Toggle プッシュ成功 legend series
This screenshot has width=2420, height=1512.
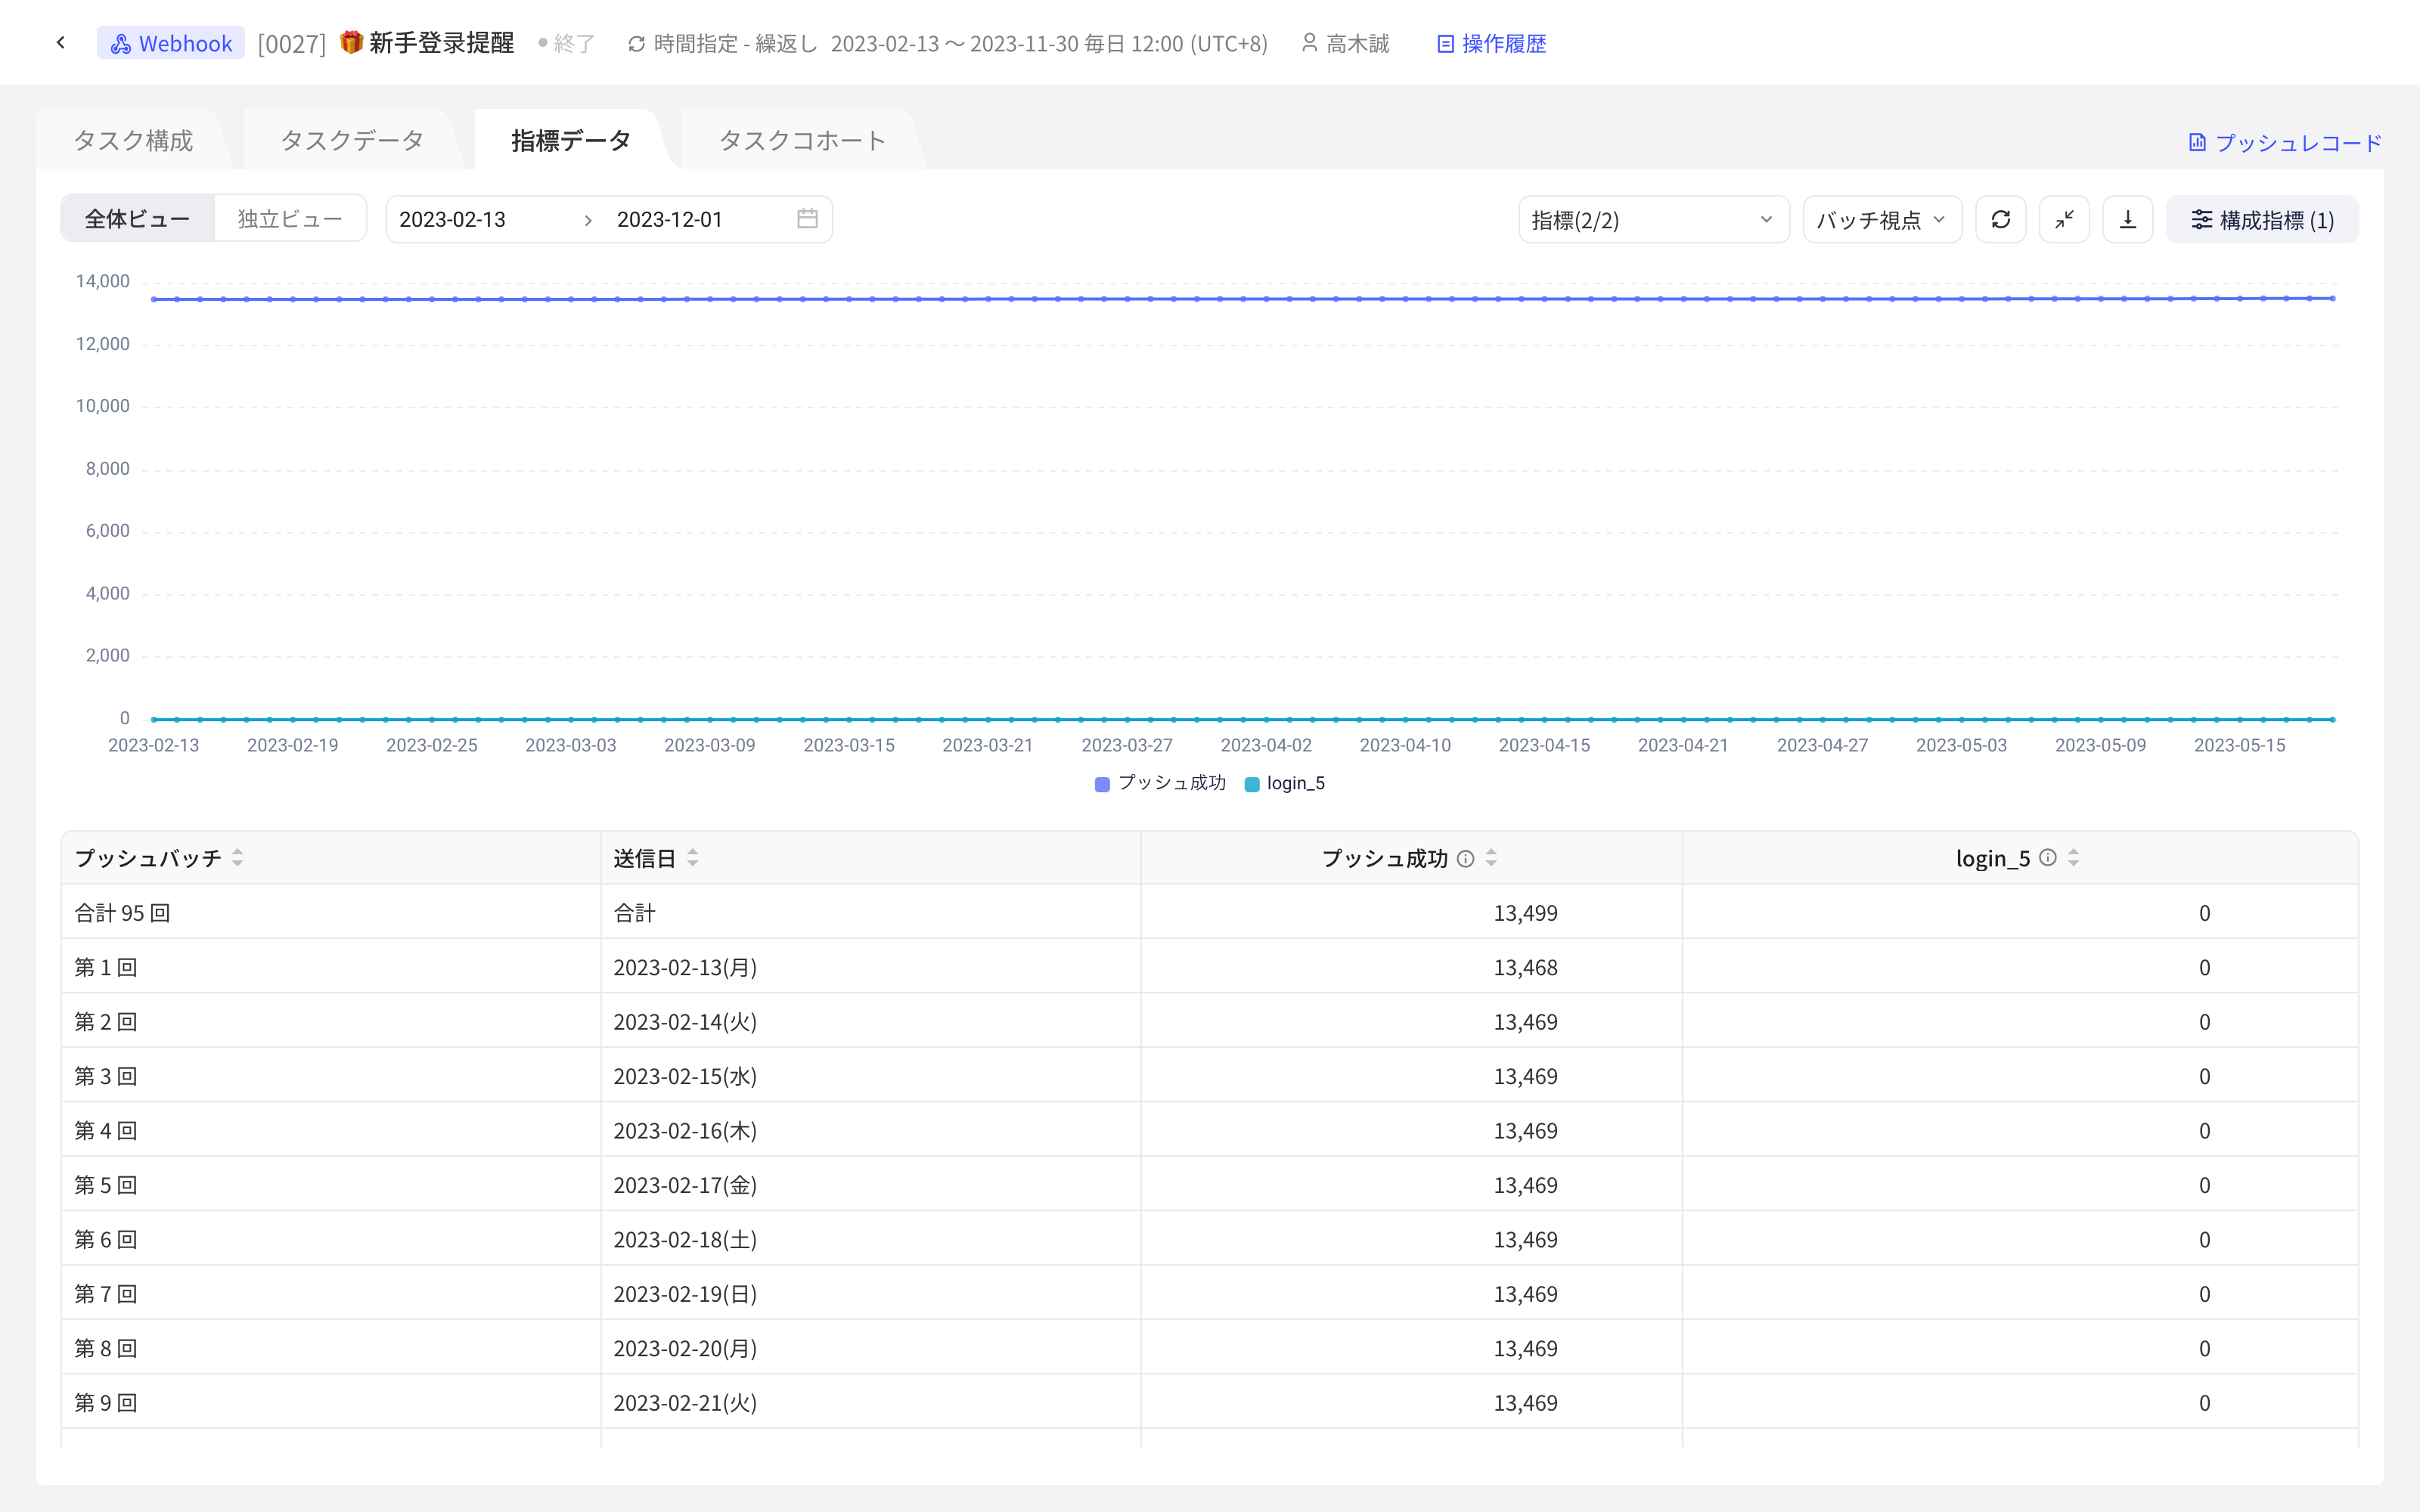pos(1160,783)
